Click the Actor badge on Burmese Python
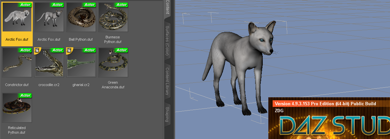Screen dimensions: 390x139 click(x=121, y=5)
